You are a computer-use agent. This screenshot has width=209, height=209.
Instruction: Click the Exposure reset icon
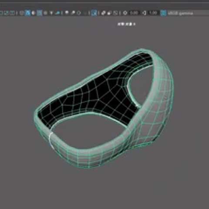click(x=125, y=13)
